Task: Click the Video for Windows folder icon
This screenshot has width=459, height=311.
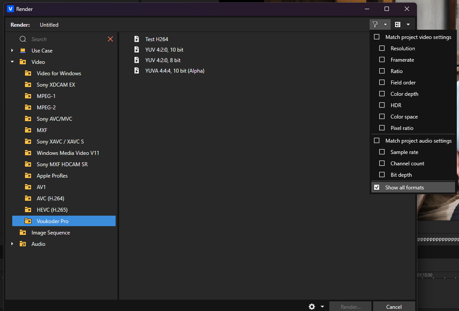Action: click(x=28, y=73)
